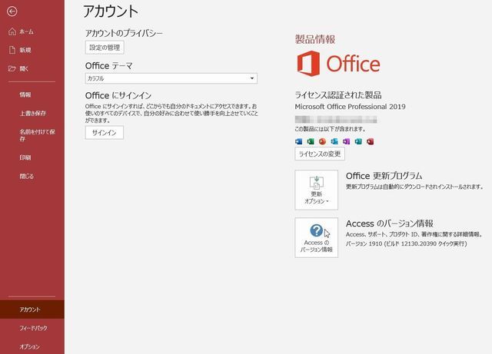Click the PowerPoint product icon
This screenshot has width=492, height=354.
point(323,141)
